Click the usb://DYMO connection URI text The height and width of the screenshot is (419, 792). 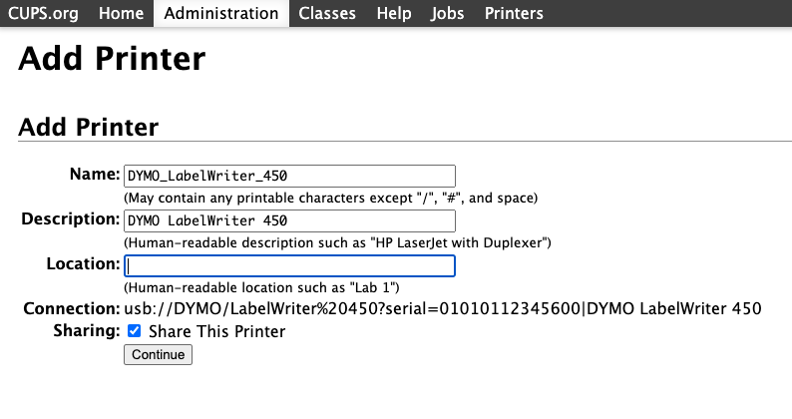(x=442, y=308)
